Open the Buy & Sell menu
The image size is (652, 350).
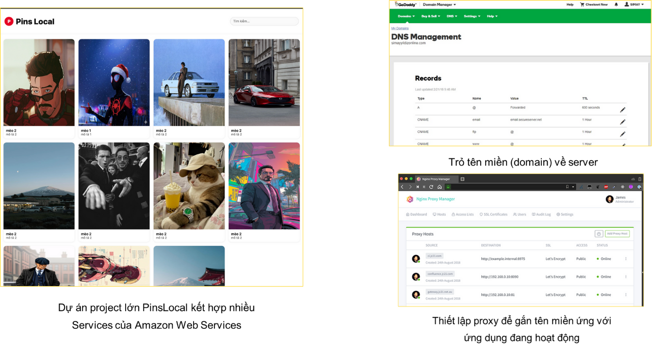(430, 16)
